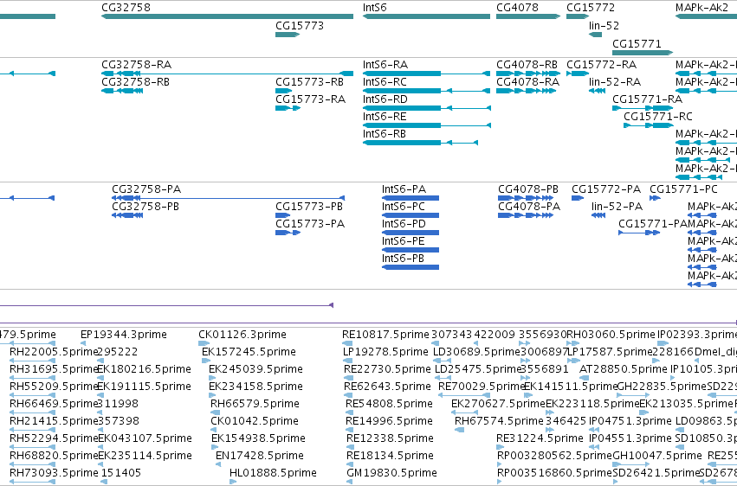Screen dimensions: 737x486
Task: Select protein CG15771-PC
Action: tap(655, 198)
